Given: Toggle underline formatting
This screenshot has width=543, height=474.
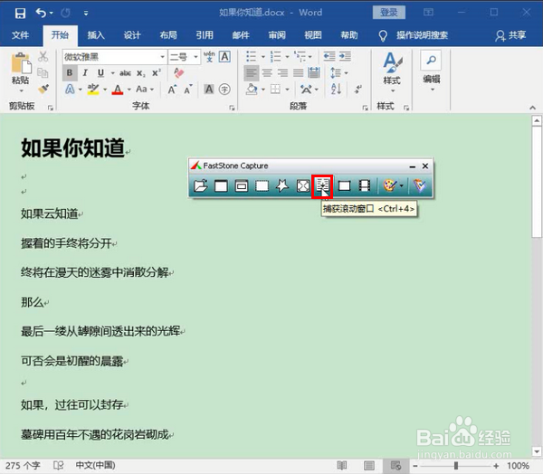Looking at the screenshot, I should coord(100,72).
